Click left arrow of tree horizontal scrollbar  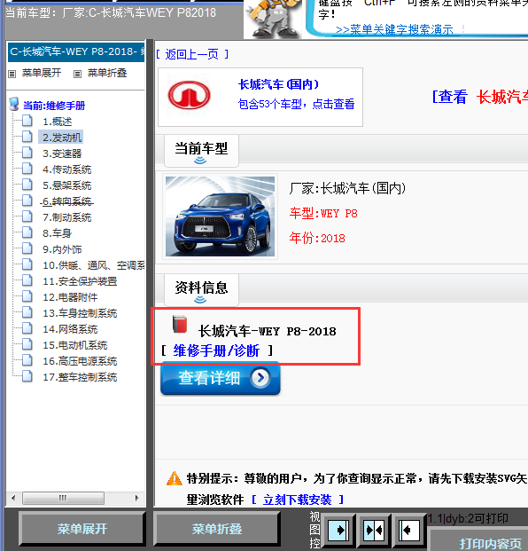13,498
